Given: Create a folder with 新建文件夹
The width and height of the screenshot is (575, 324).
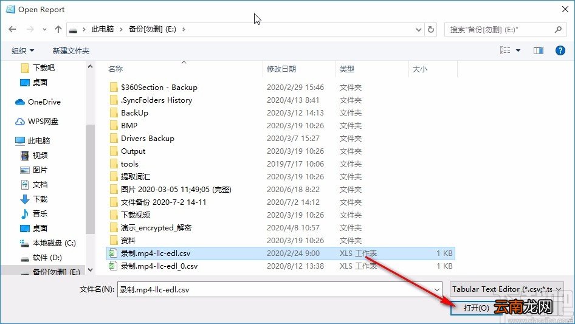Looking at the screenshot, I should pos(71,50).
